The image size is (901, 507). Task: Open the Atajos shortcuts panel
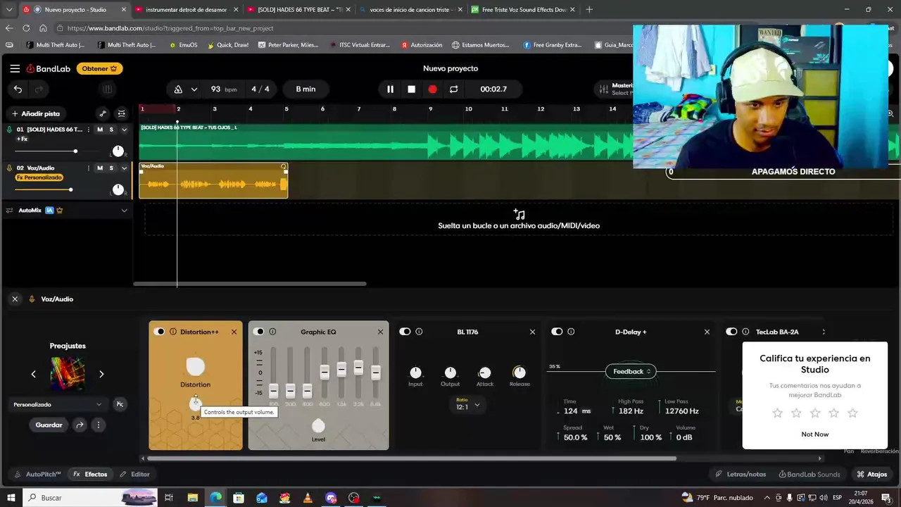pyautogui.click(x=871, y=475)
